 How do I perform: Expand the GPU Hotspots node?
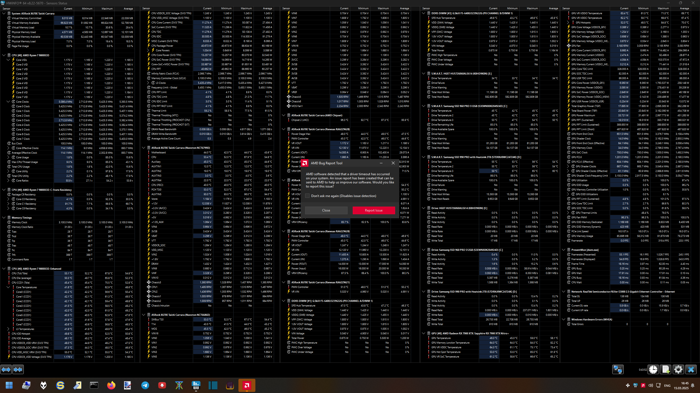[568, 23]
